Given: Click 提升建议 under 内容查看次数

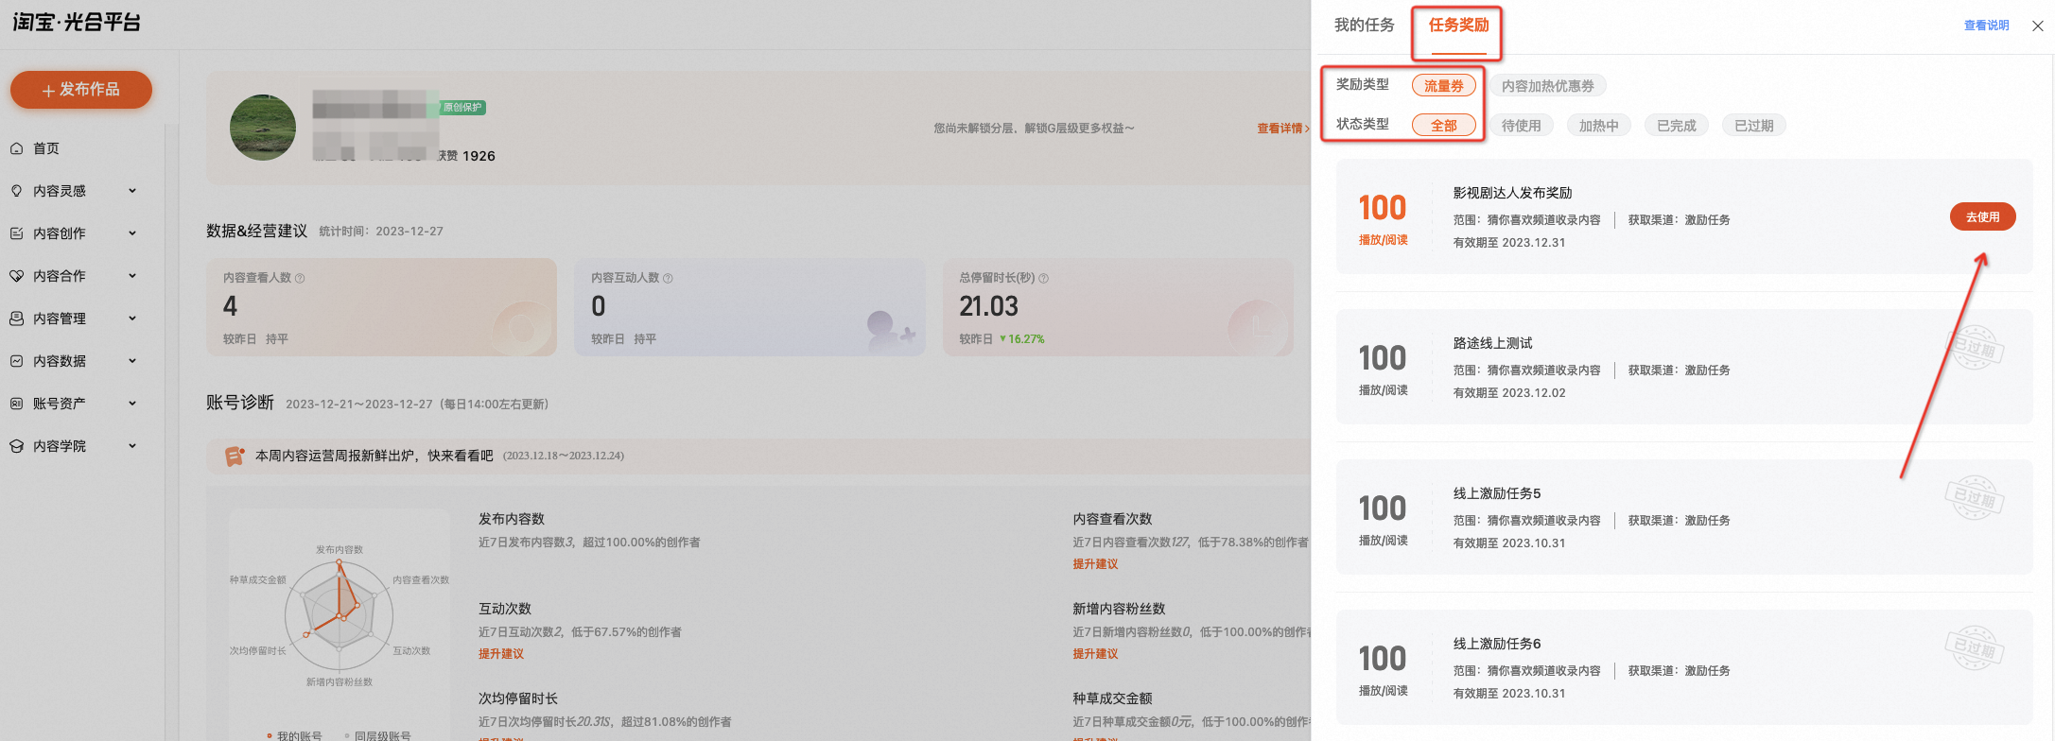Looking at the screenshot, I should (1095, 564).
